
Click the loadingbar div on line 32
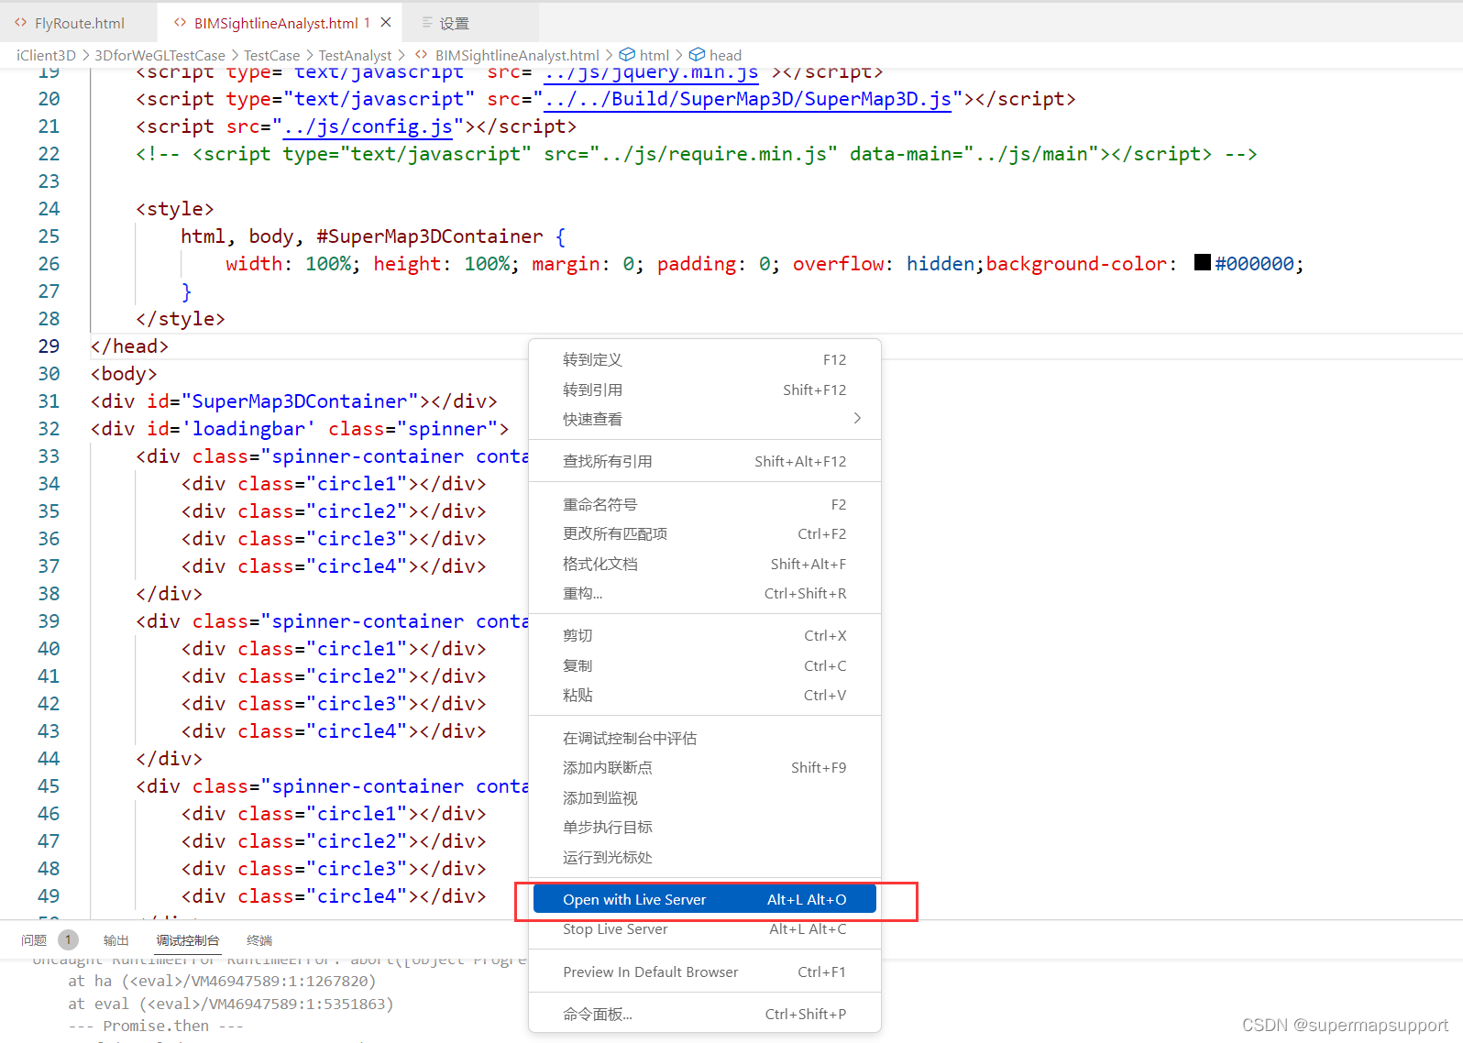pos(299,429)
